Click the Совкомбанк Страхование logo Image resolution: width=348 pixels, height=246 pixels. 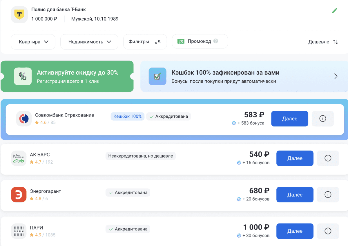[24, 119]
